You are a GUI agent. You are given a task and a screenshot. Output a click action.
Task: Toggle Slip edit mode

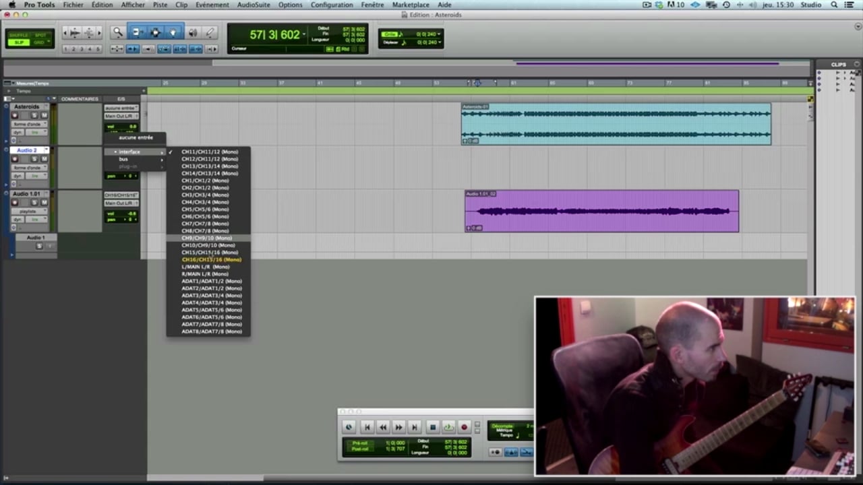point(19,42)
